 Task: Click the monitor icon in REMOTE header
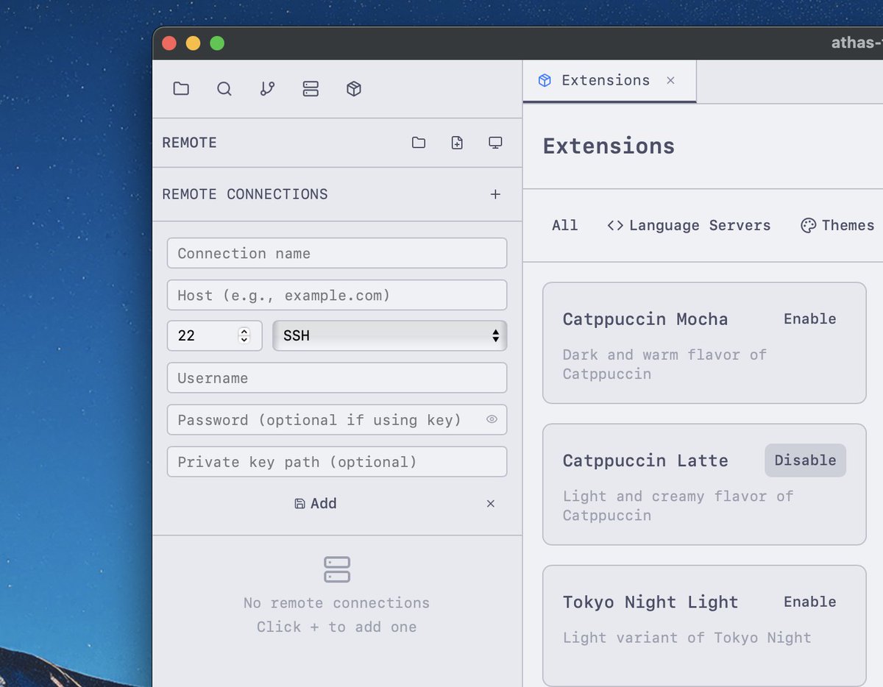(495, 143)
